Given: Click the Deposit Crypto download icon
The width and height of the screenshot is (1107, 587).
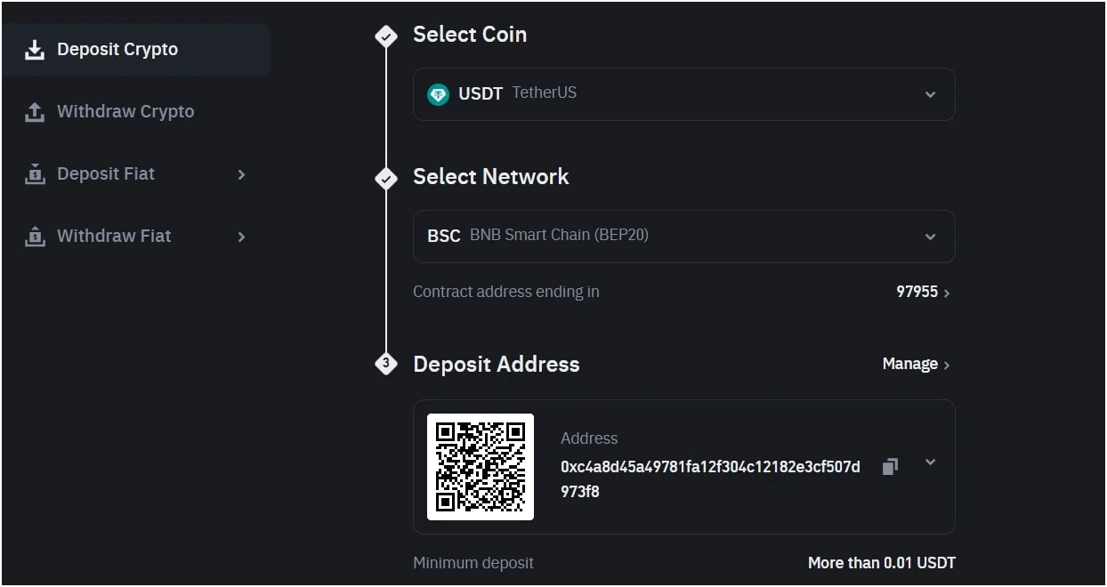Looking at the screenshot, I should (x=35, y=50).
